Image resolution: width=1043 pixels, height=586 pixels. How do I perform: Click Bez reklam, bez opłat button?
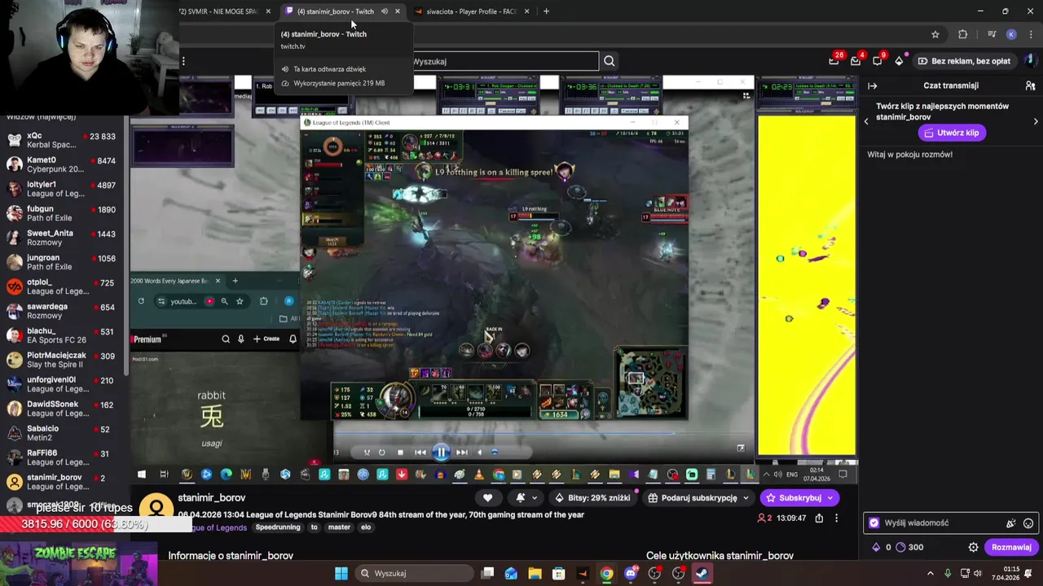pyautogui.click(x=963, y=61)
